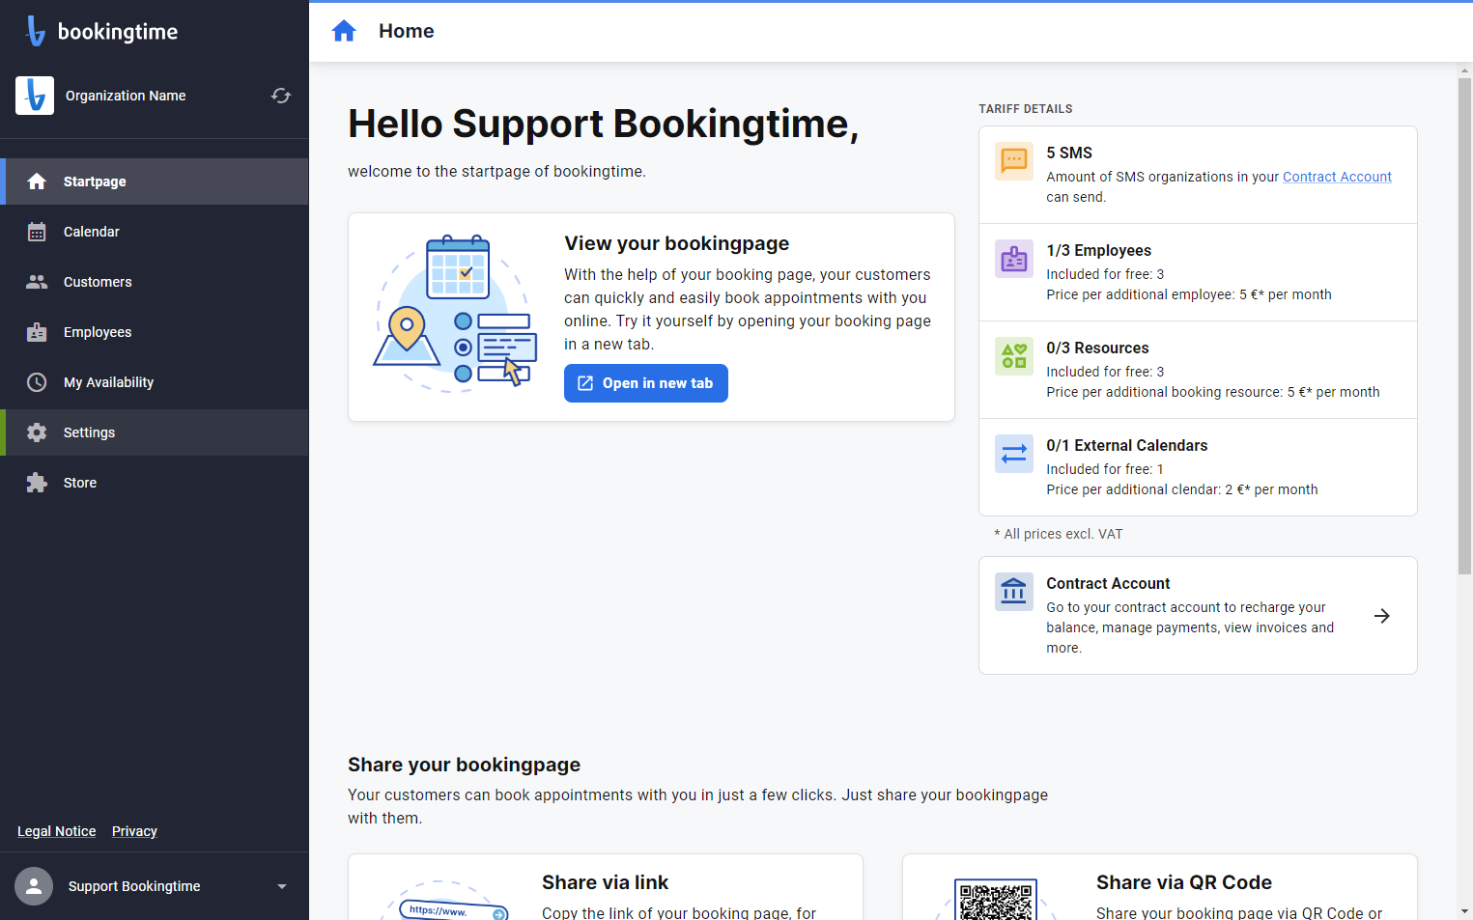
Task: Click the Settings gear icon
Action: tap(37, 432)
